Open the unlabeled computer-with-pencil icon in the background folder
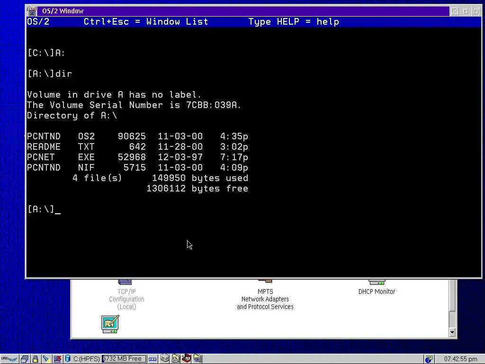Image resolution: width=485 pixels, height=364 pixels. coord(110,324)
